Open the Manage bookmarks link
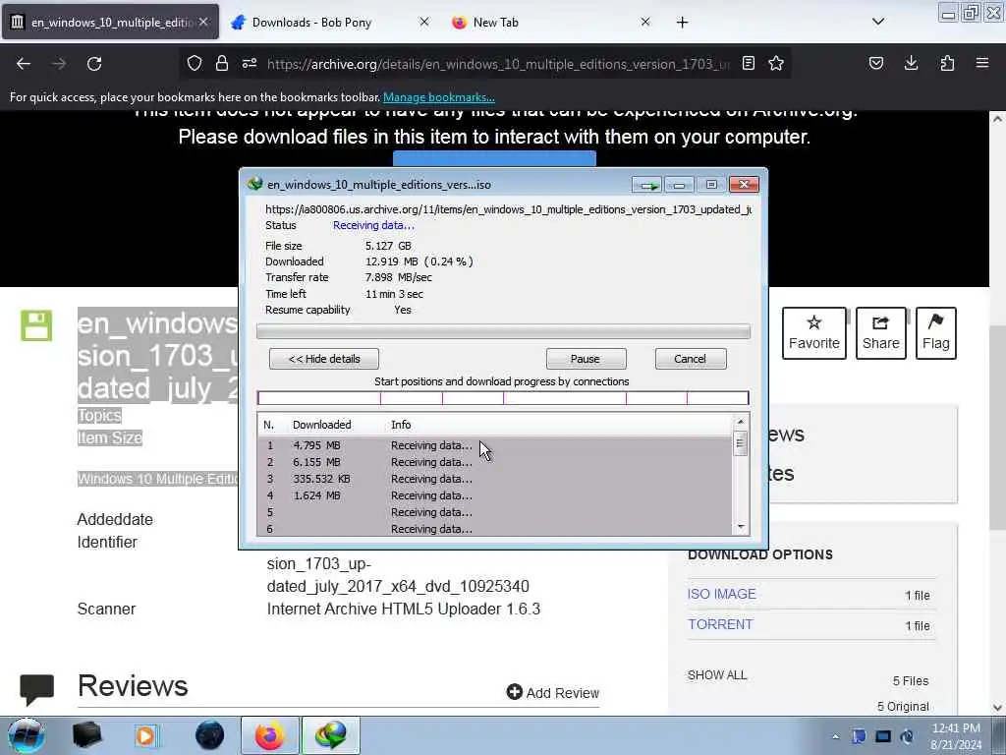Screen dimensions: 1006x755 (439, 97)
